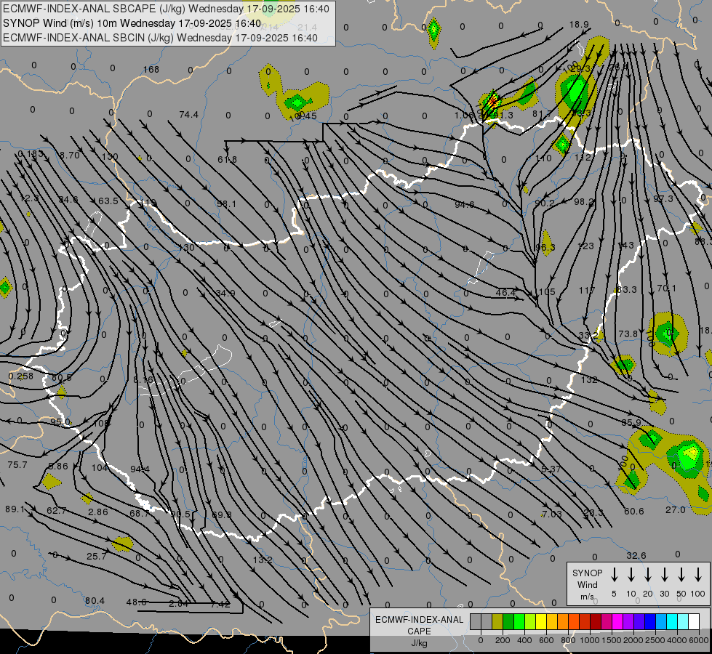Pick the 100 m/s wind arrow symbol

[698, 574]
